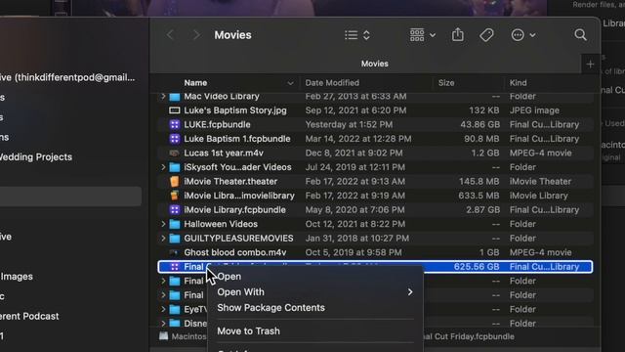
Task: Click the iMovie Library.imovielibrary icon
Action: click(x=175, y=196)
